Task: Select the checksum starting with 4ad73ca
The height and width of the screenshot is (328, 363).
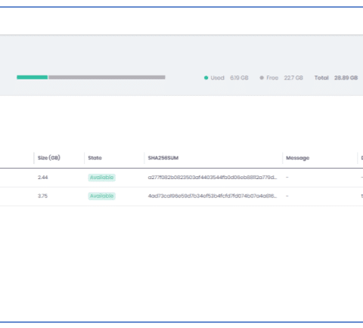Action: [213, 196]
